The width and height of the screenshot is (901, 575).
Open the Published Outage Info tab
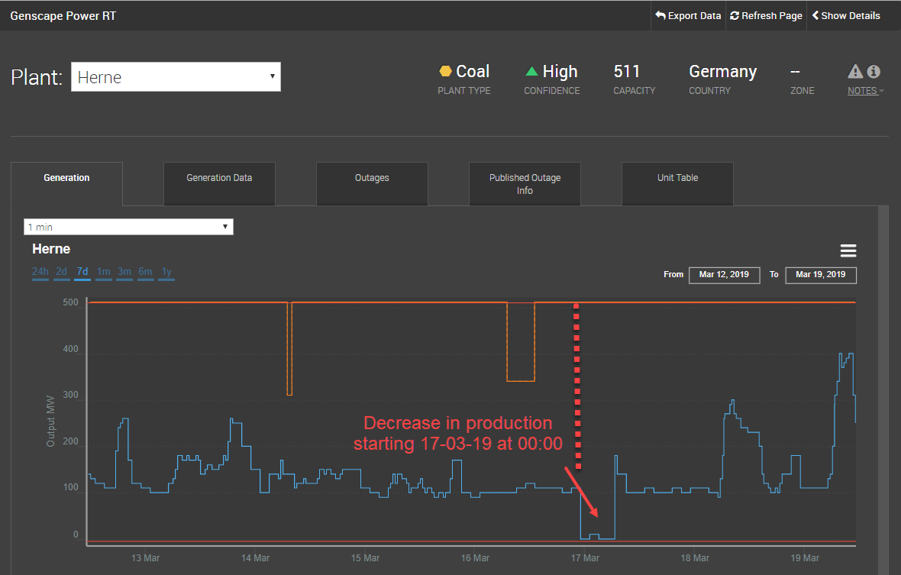click(525, 183)
